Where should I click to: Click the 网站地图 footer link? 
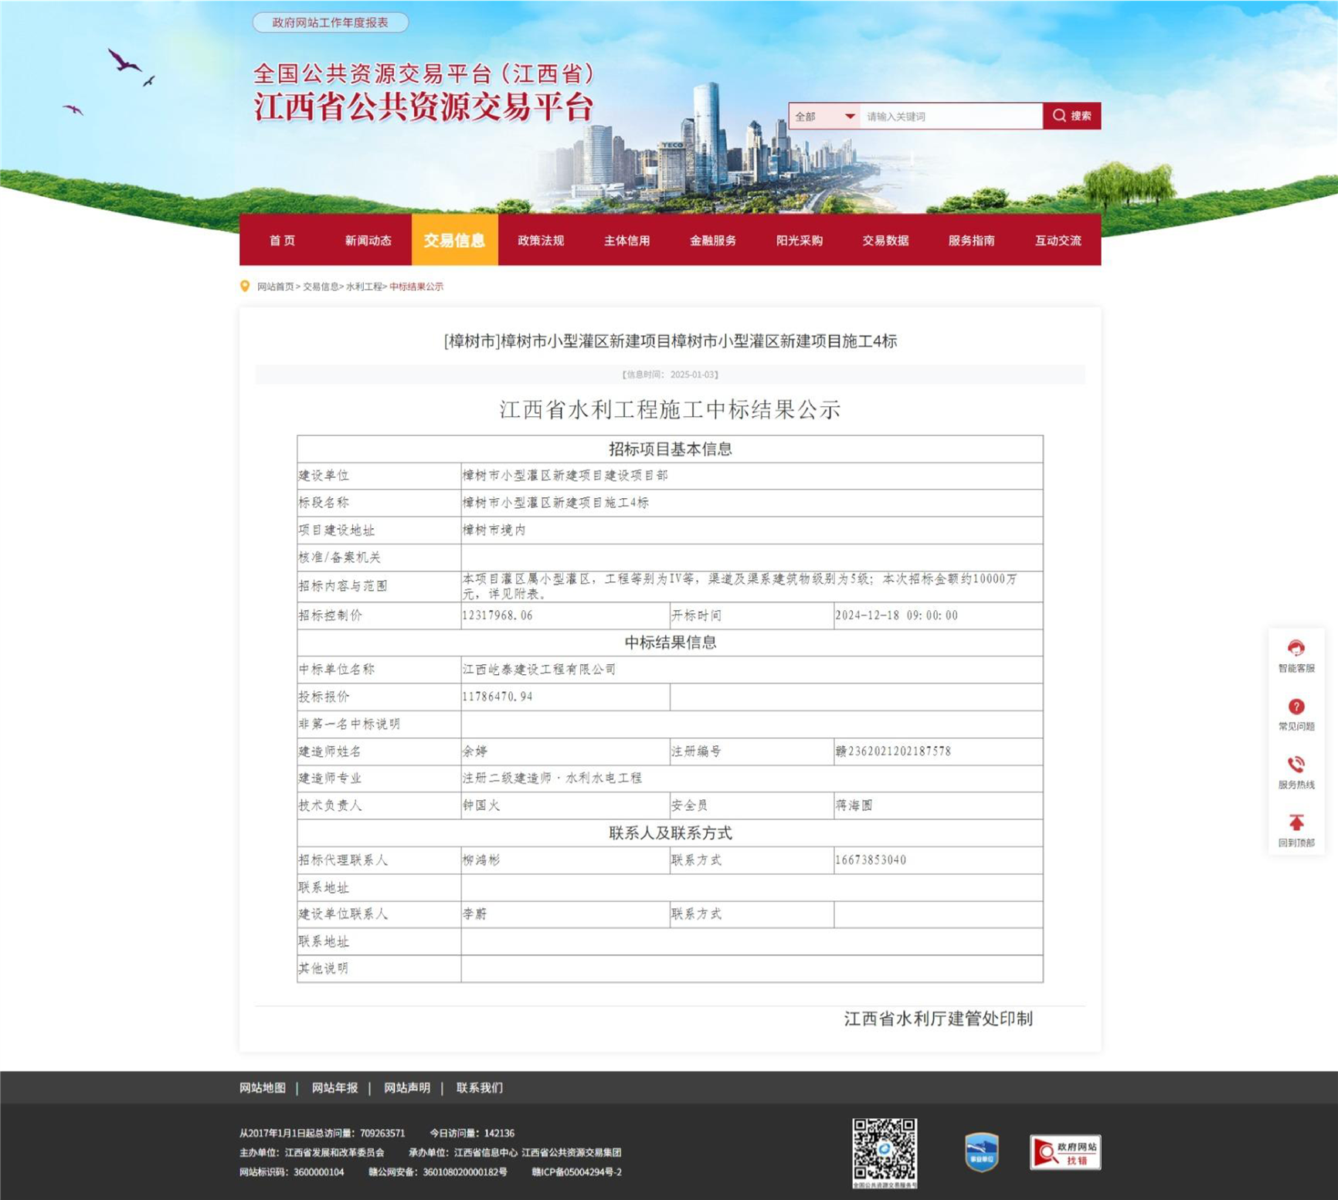coord(263,1088)
